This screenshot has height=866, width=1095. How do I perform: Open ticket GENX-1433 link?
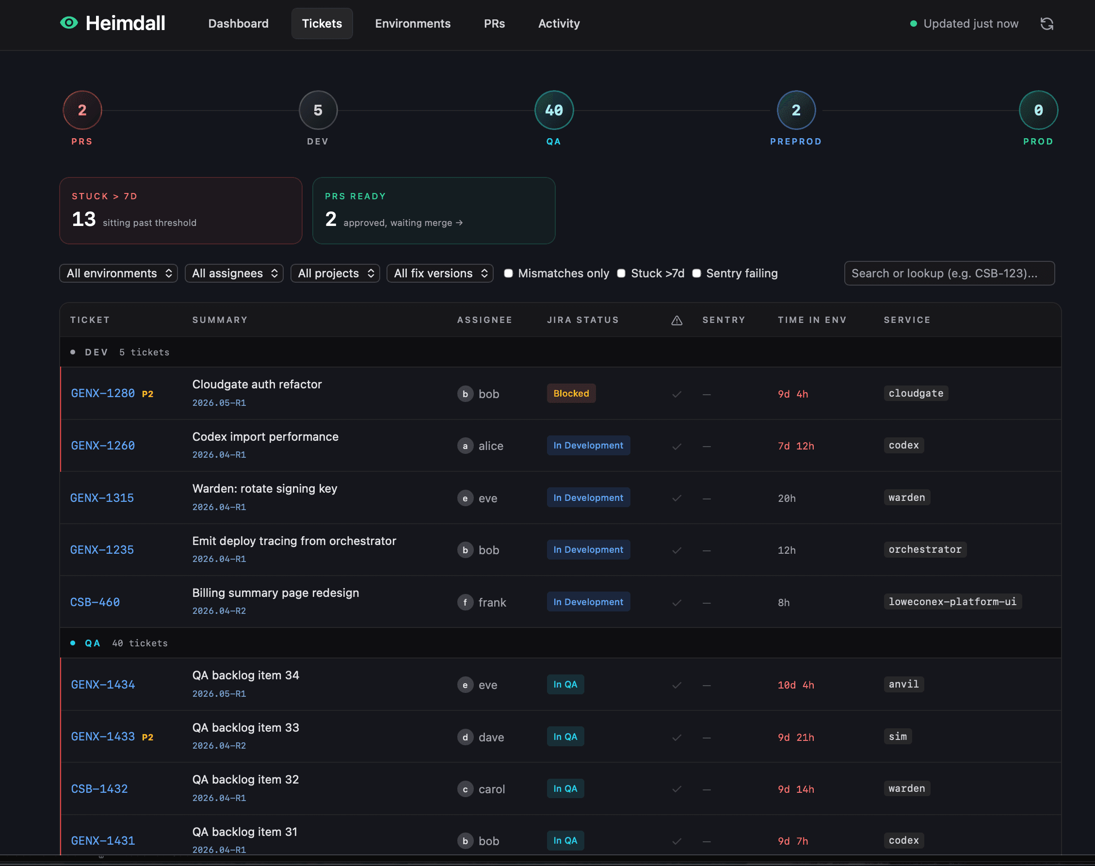point(103,736)
